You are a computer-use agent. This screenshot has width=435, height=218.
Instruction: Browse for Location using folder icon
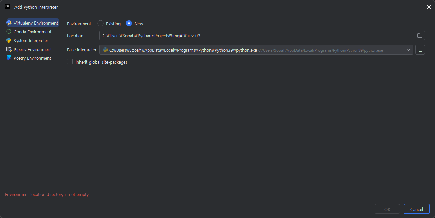click(x=420, y=36)
